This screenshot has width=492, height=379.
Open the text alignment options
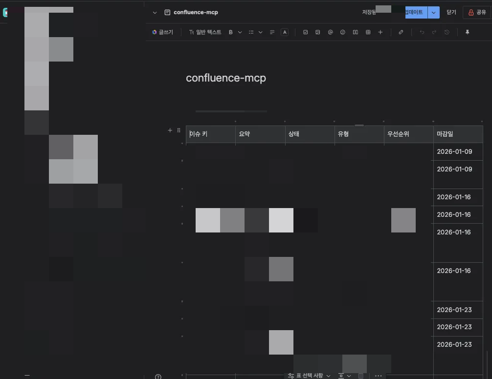coord(272,32)
